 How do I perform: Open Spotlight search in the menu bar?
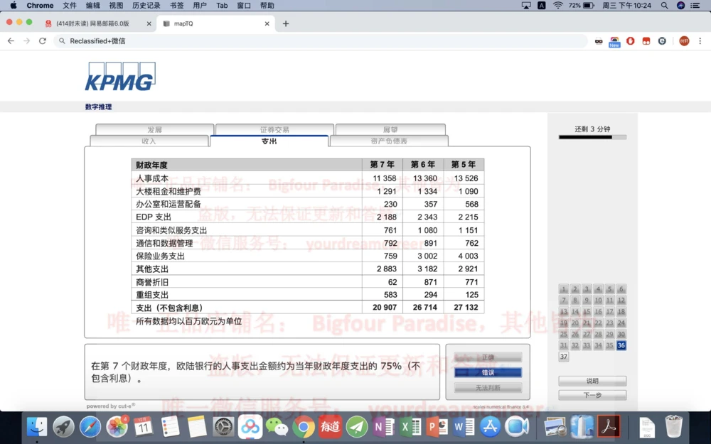coord(664,6)
